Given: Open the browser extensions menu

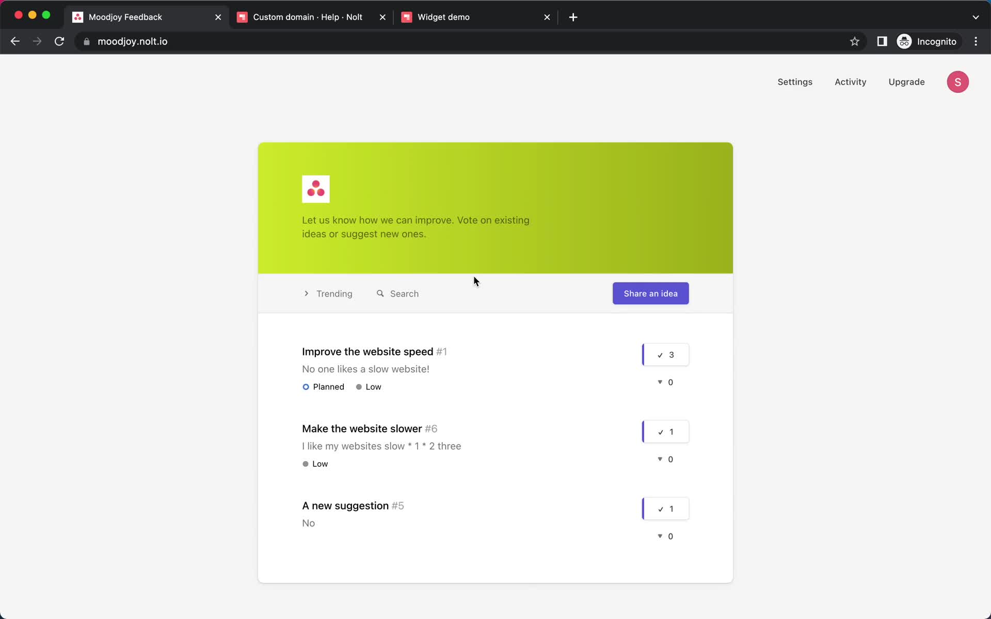Looking at the screenshot, I should [882, 41].
